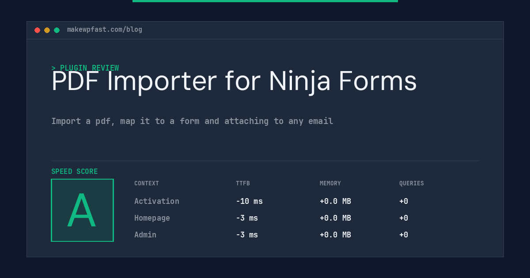This screenshot has width=530, height=278.
Task: Click the Admin TTFB '-3 ms' value
Action: coord(247,235)
